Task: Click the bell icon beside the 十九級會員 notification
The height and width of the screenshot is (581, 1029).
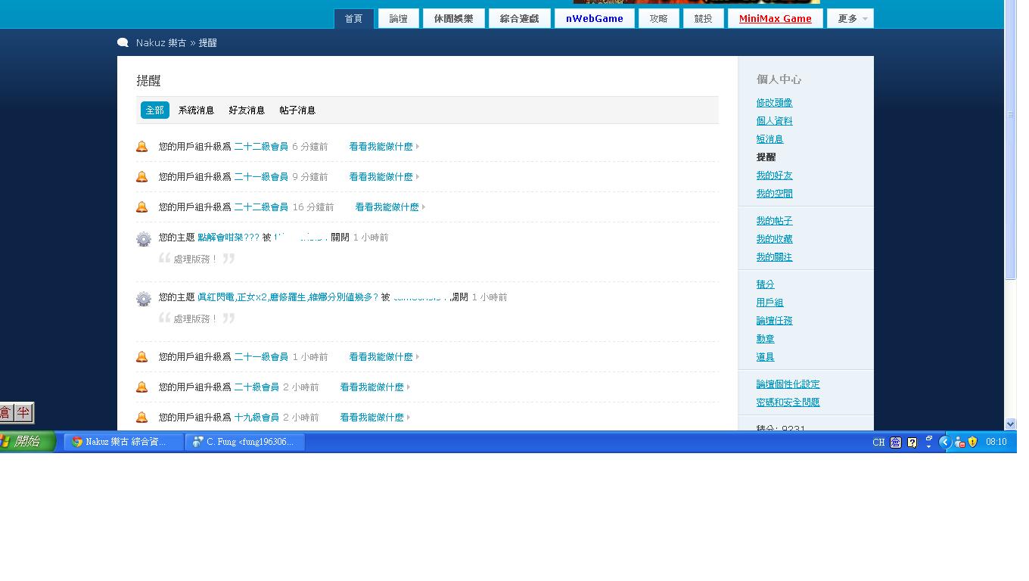Action: (x=141, y=418)
